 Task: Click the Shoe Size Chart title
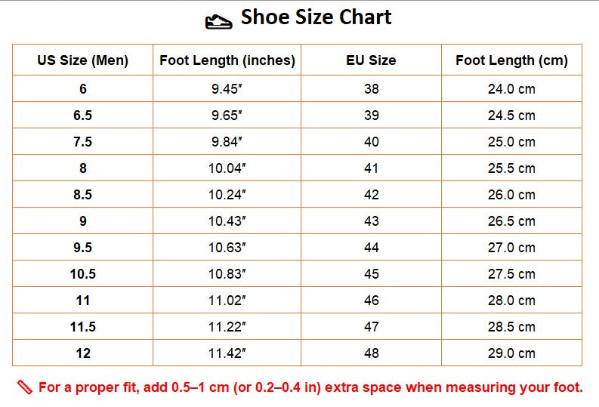[x=316, y=17]
